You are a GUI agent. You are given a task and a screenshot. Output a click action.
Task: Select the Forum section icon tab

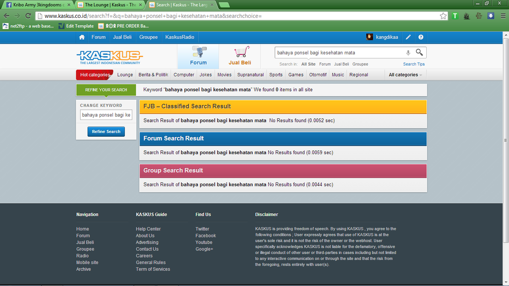198,56
